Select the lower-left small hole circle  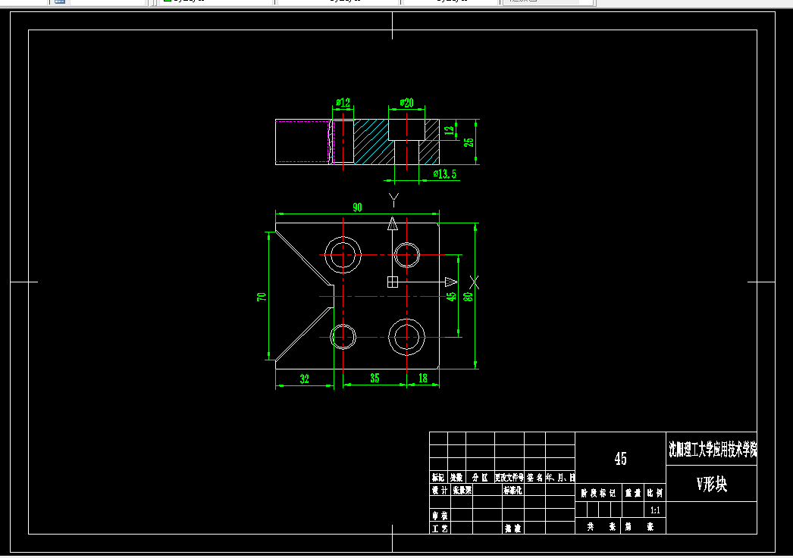tap(343, 337)
